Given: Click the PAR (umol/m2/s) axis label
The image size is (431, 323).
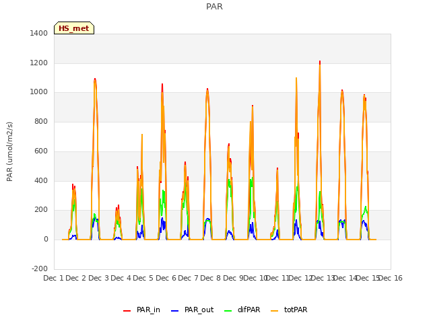Looking at the screenshot, I should point(9,151).
